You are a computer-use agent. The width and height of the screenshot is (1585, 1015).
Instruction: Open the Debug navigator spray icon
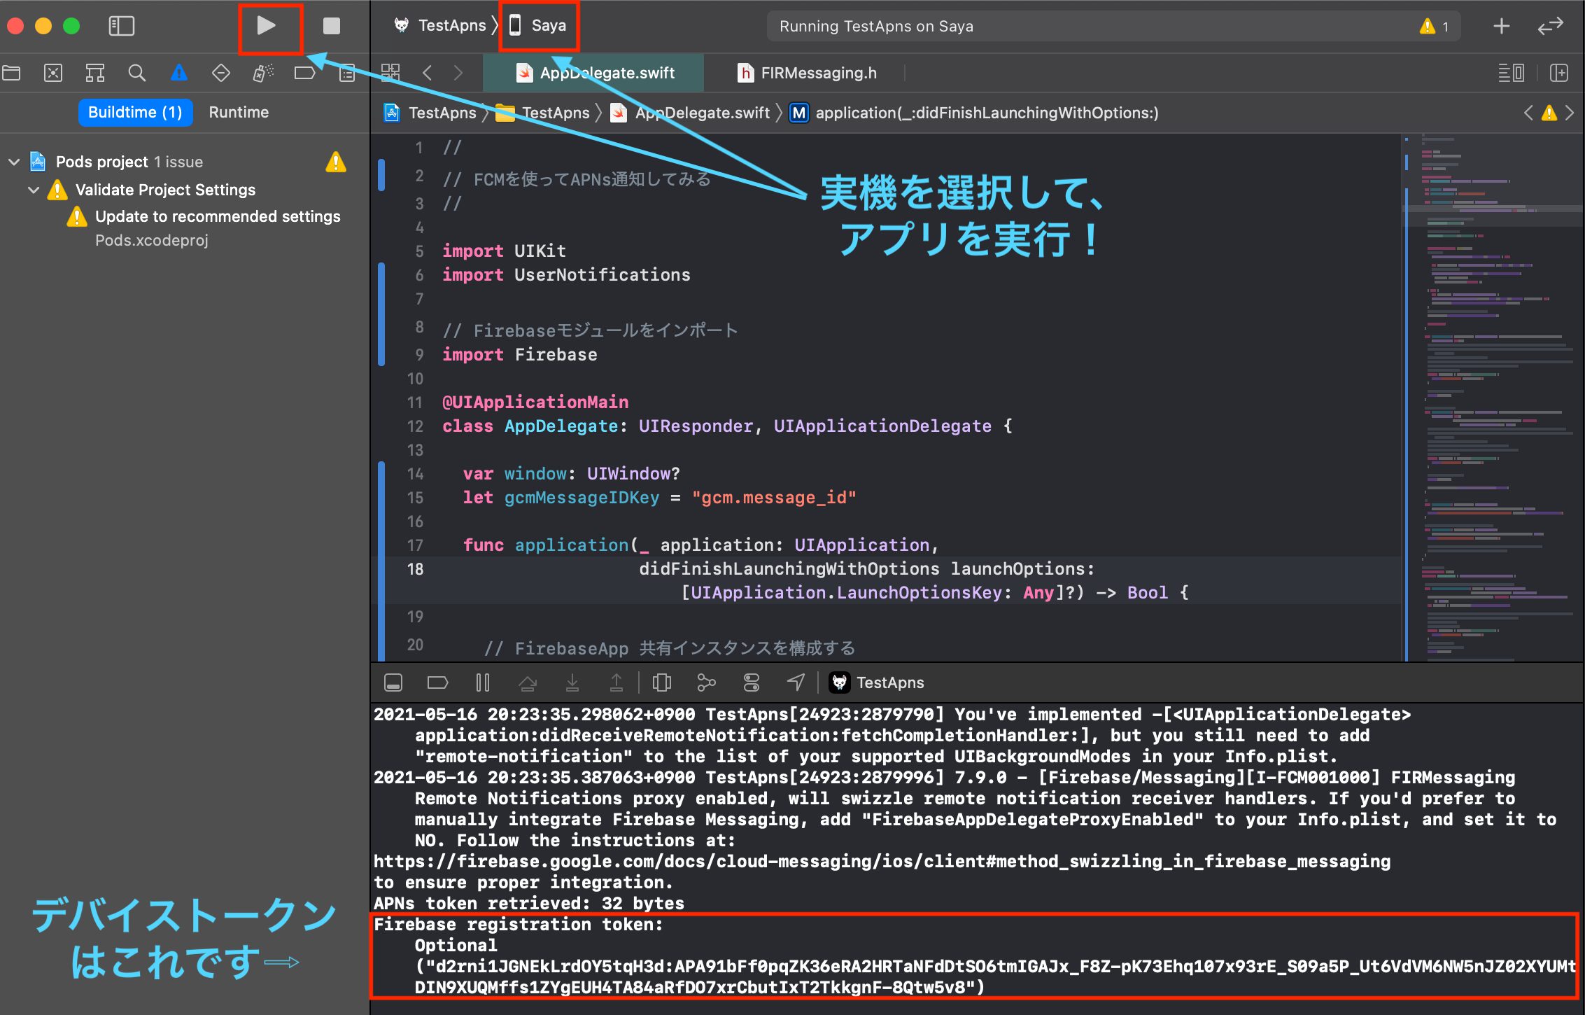tap(263, 73)
